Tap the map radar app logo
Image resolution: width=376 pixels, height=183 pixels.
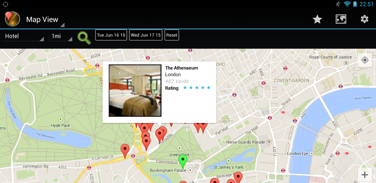point(12,19)
